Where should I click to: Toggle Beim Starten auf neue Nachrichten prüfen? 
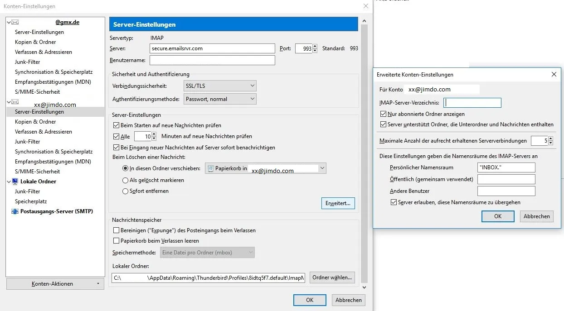(x=116, y=125)
